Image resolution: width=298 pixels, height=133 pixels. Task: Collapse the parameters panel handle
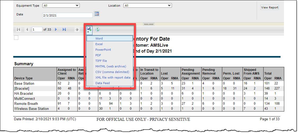(x=148, y=24)
